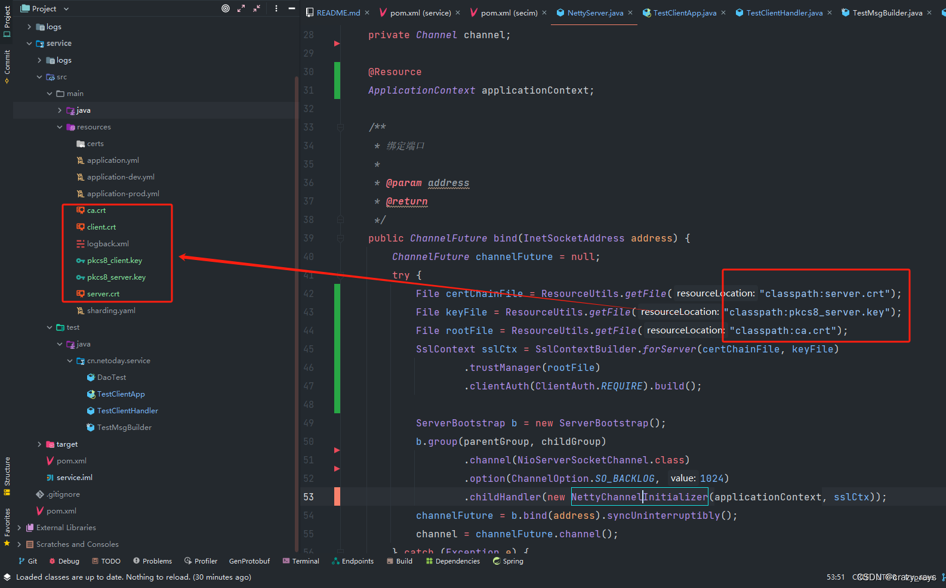Fold method with gutter toggle at line 39
Image resolution: width=946 pixels, height=588 pixels.
pyautogui.click(x=340, y=239)
